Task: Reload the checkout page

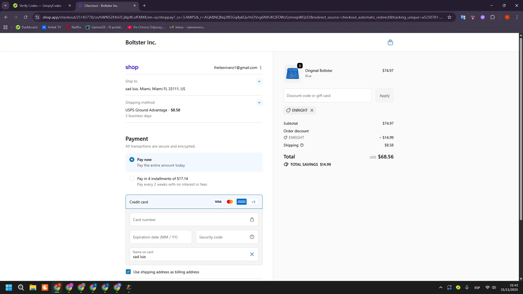Action: coord(25,17)
